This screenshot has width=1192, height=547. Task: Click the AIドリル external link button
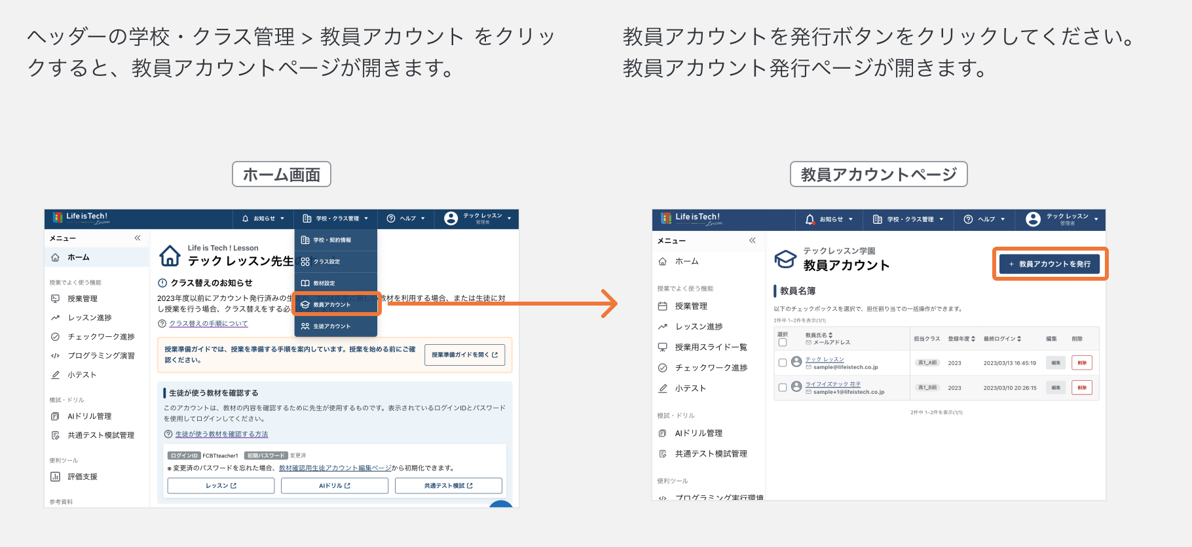[335, 485]
